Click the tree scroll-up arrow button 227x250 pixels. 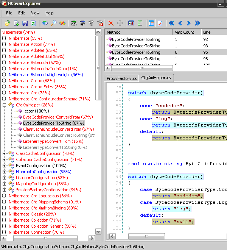pyautogui.click(x=98, y=32)
